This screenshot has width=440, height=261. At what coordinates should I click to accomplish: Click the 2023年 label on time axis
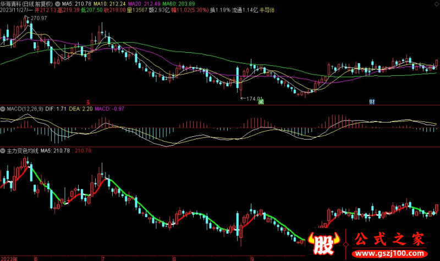9,258
